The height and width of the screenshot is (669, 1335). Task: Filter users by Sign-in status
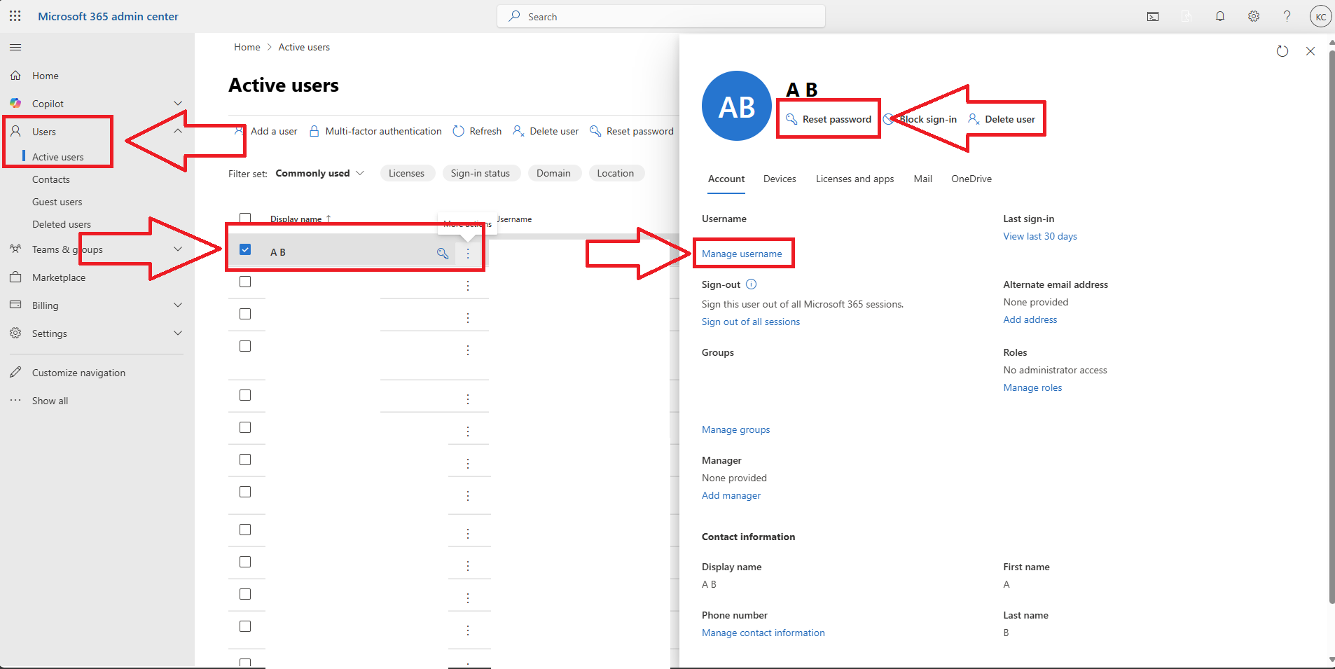click(480, 173)
